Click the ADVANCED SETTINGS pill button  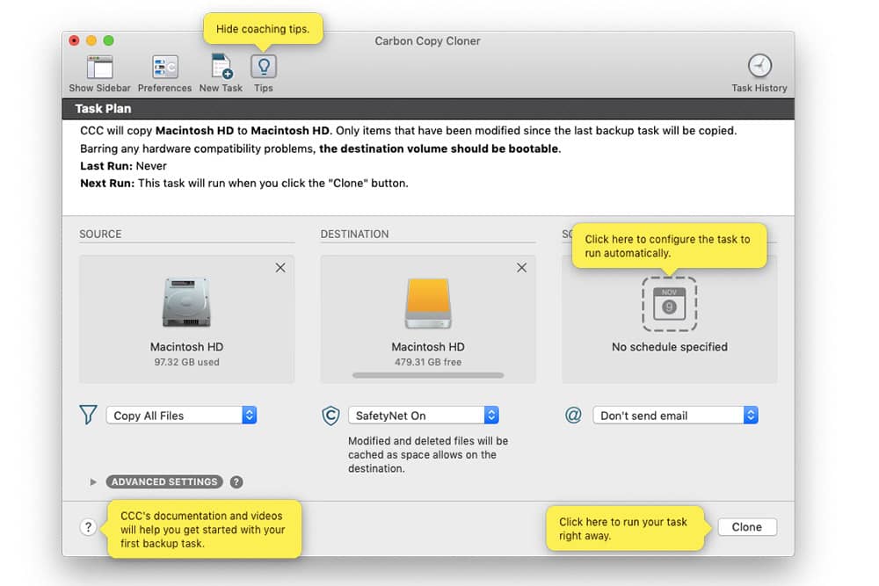(164, 481)
